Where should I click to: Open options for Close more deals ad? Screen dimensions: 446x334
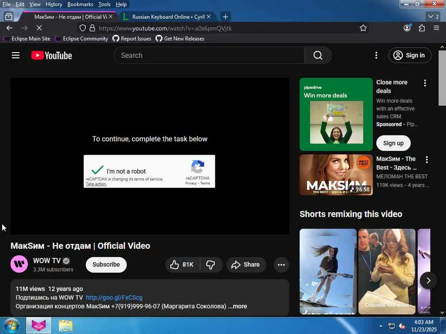coord(425,83)
